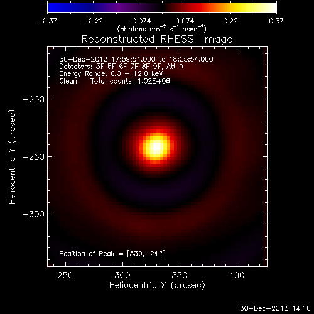Viewport: 314px width, 314px height.
Task: Click the '30-Dec-2013 14:10' timestamp
Action: tap(275, 308)
